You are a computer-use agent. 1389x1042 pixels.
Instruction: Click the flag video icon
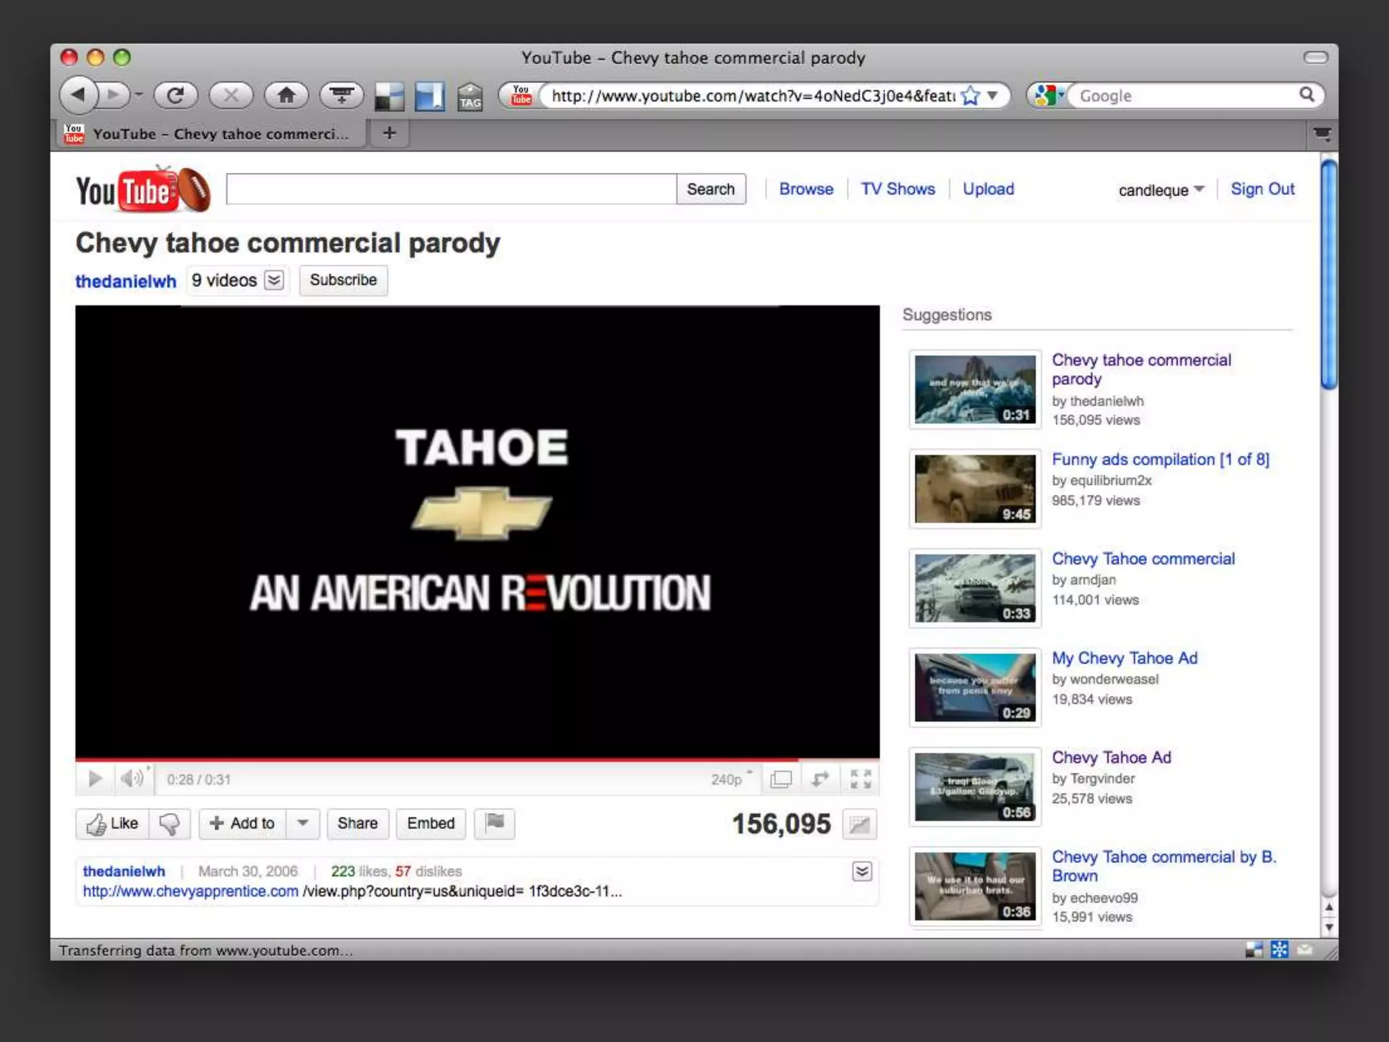(x=494, y=823)
